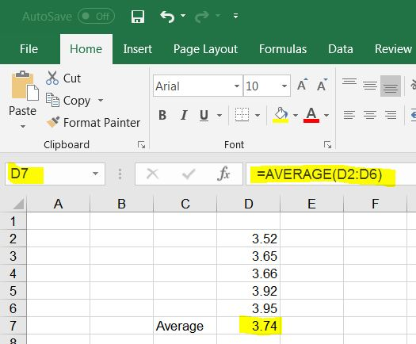Screen dimensions: 416x344
Task: Expand the font name dropdown list
Action: point(237,86)
